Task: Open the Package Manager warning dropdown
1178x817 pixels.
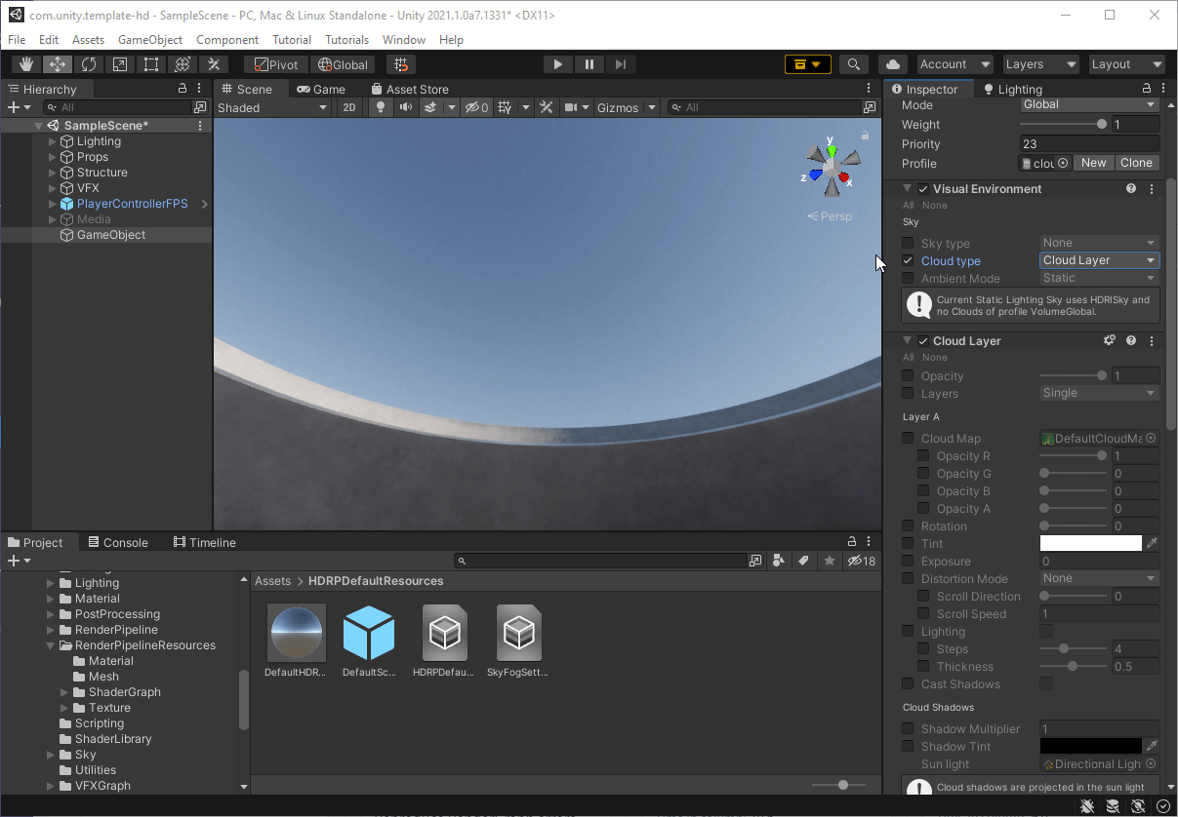Action: click(808, 64)
